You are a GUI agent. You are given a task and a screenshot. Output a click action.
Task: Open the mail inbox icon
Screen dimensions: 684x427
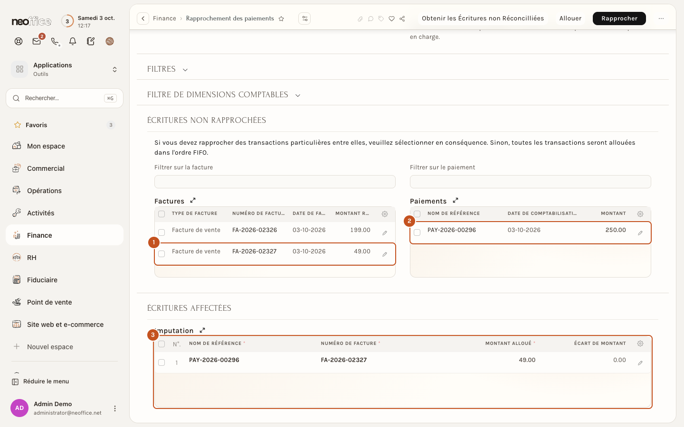coord(37,41)
